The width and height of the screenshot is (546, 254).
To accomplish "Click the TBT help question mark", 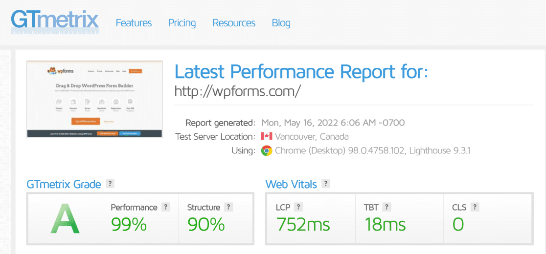I will click(x=386, y=207).
